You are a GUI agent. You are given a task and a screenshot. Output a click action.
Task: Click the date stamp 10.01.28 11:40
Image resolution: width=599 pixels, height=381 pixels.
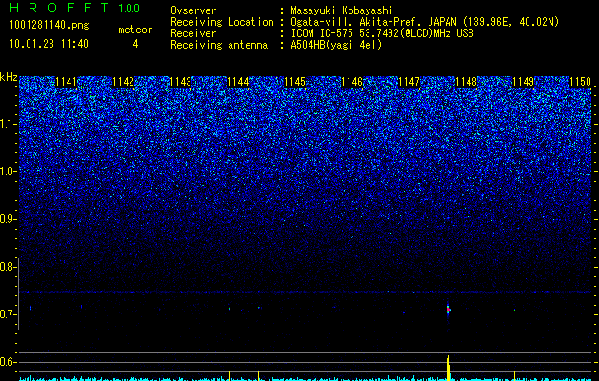pyautogui.click(x=49, y=44)
